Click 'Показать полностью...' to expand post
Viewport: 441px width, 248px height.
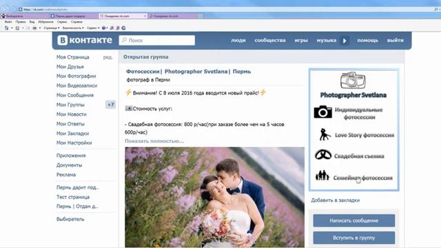pos(154,141)
